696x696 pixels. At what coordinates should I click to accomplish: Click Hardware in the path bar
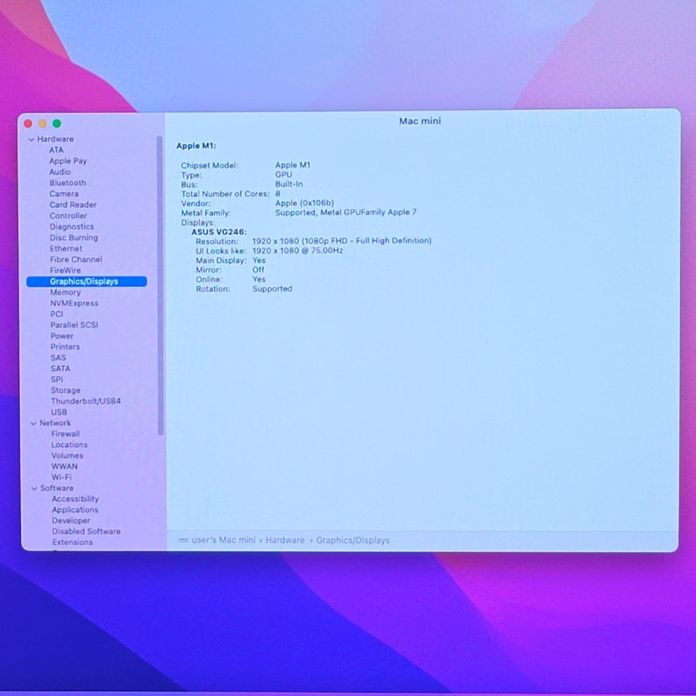click(x=285, y=540)
